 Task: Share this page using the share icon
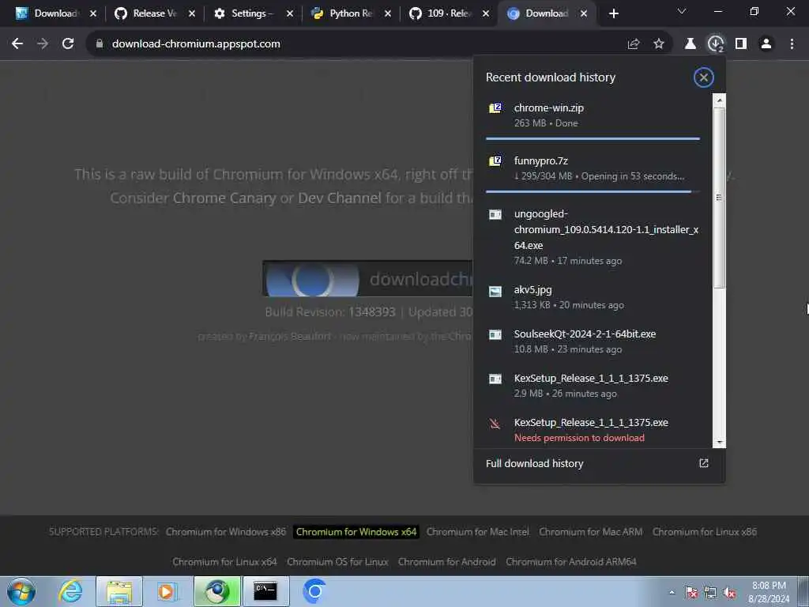[x=634, y=44]
